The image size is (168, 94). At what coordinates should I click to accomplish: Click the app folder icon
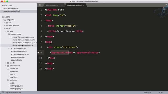tap(8, 31)
